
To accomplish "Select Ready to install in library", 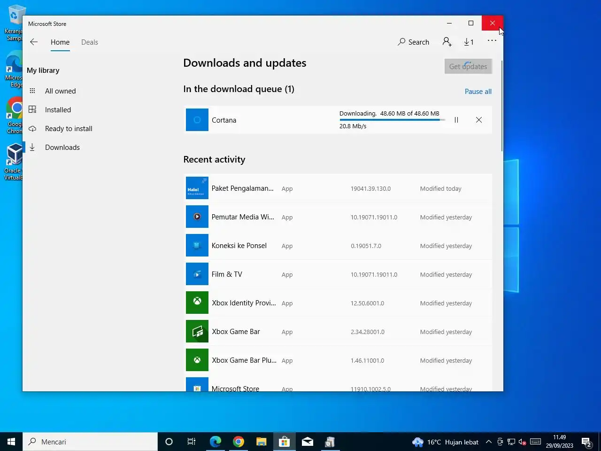I will point(69,129).
